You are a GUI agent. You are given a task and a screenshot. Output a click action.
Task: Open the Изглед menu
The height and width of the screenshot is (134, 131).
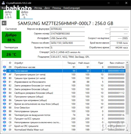(x=38, y=8)
